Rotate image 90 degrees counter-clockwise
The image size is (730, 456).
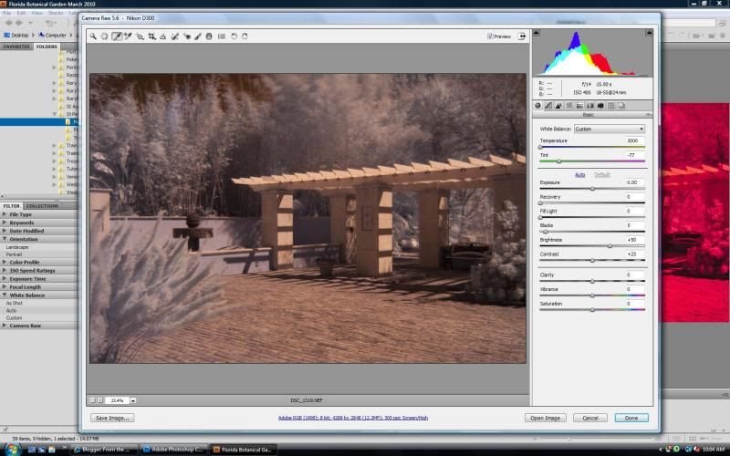point(235,36)
